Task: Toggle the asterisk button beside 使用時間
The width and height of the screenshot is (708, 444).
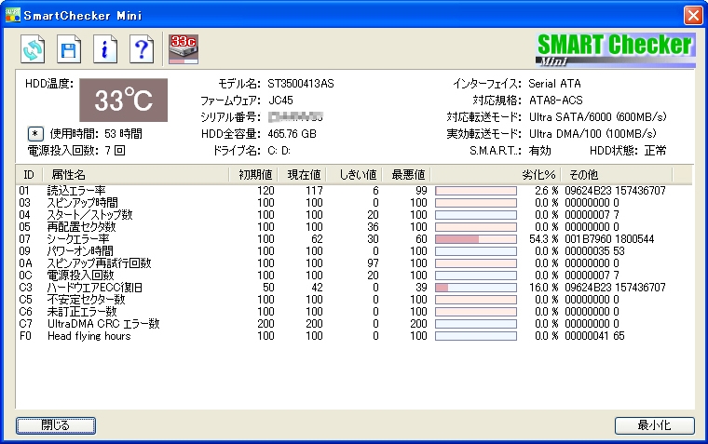Action: [34, 133]
